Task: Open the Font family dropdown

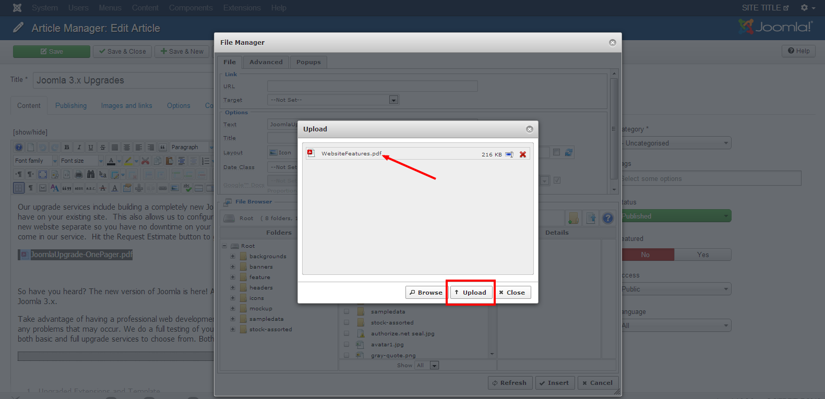Action: pyautogui.click(x=36, y=161)
